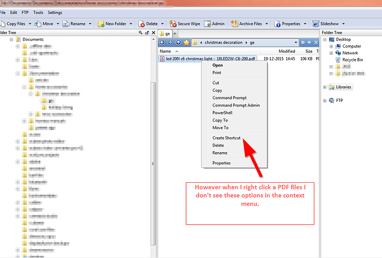Open the Tools menu
The width and height of the screenshot is (382, 258).
click(x=38, y=12)
